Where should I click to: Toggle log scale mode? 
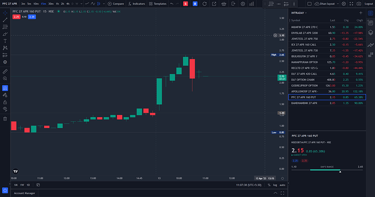coord(275,185)
